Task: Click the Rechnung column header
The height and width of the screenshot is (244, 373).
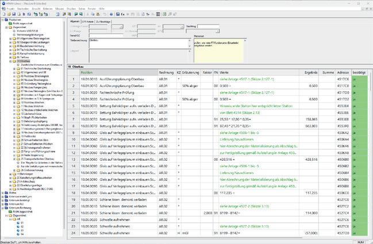Action: pyautogui.click(x=166, y=72)
